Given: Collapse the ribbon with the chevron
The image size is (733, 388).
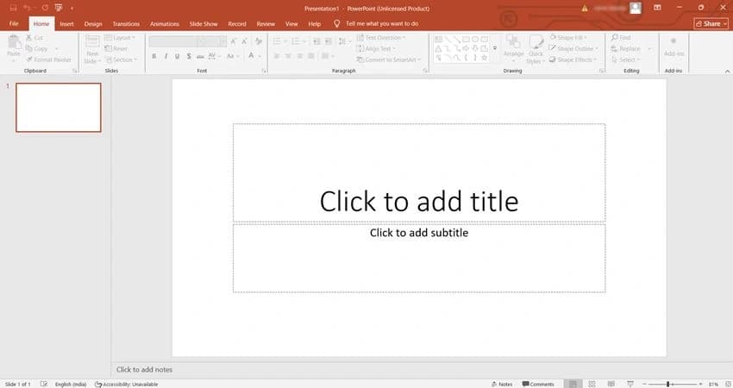Looking at the screenshot, I should point(727,71).
